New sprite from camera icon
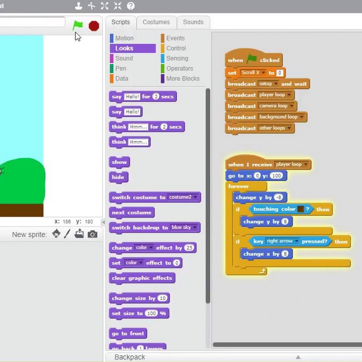The image size is (362, 362). tap(93, 234)
